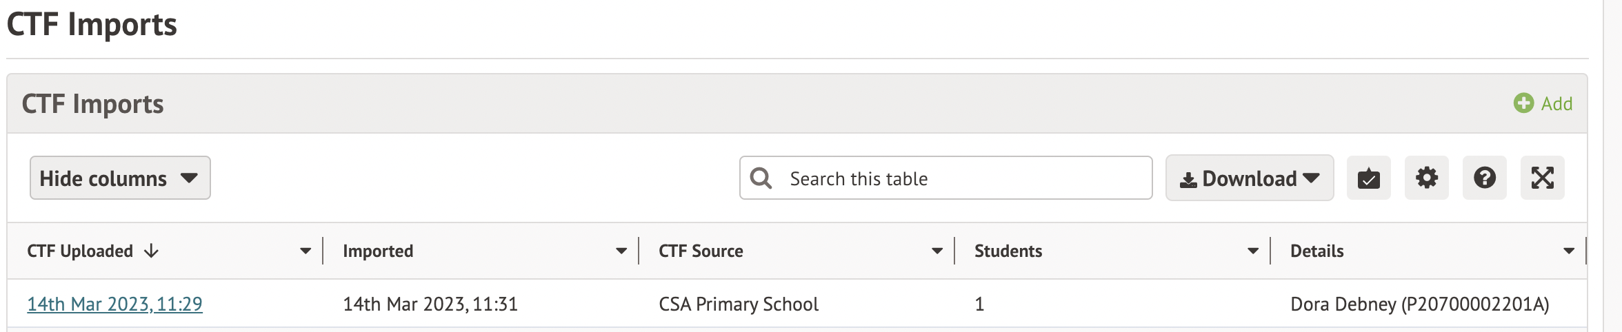Click the sort arrow beside CTF Uploaded

[152, 251]
